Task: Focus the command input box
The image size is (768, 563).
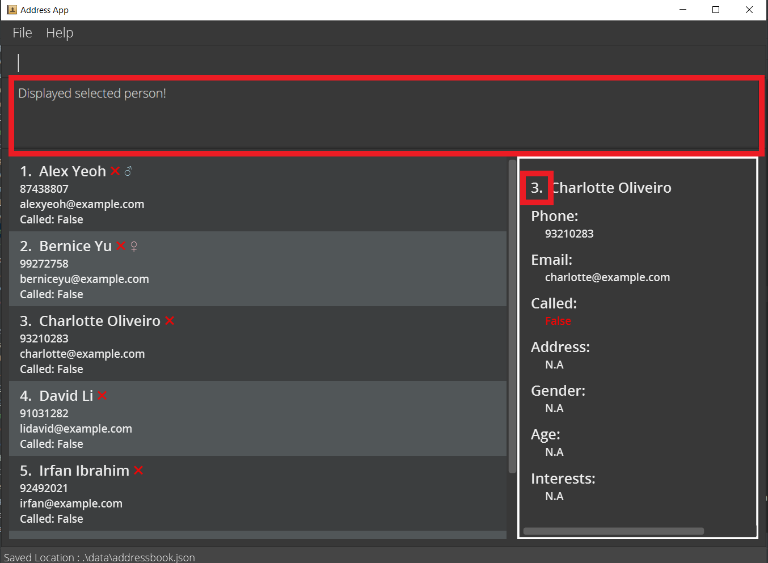Action: [386, 62]
